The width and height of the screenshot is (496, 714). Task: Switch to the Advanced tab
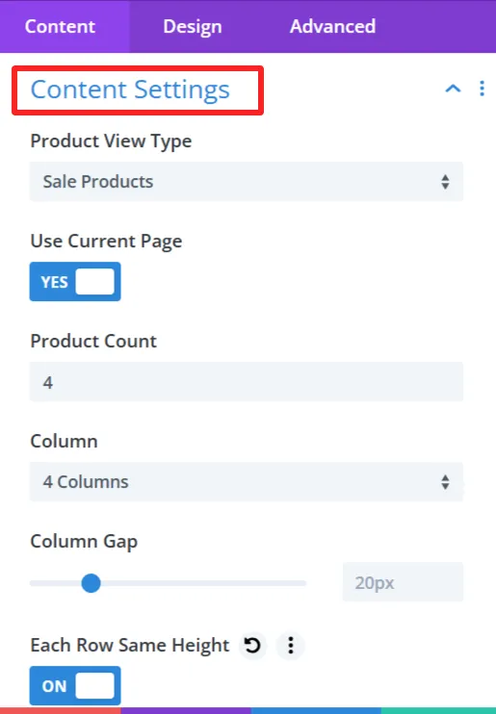[333, 26]
